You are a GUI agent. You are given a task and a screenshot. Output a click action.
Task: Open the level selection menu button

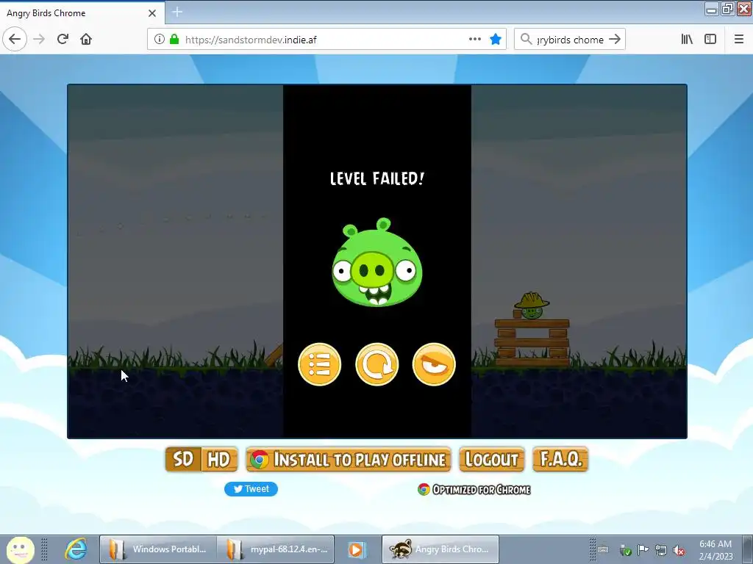[319, 364]
